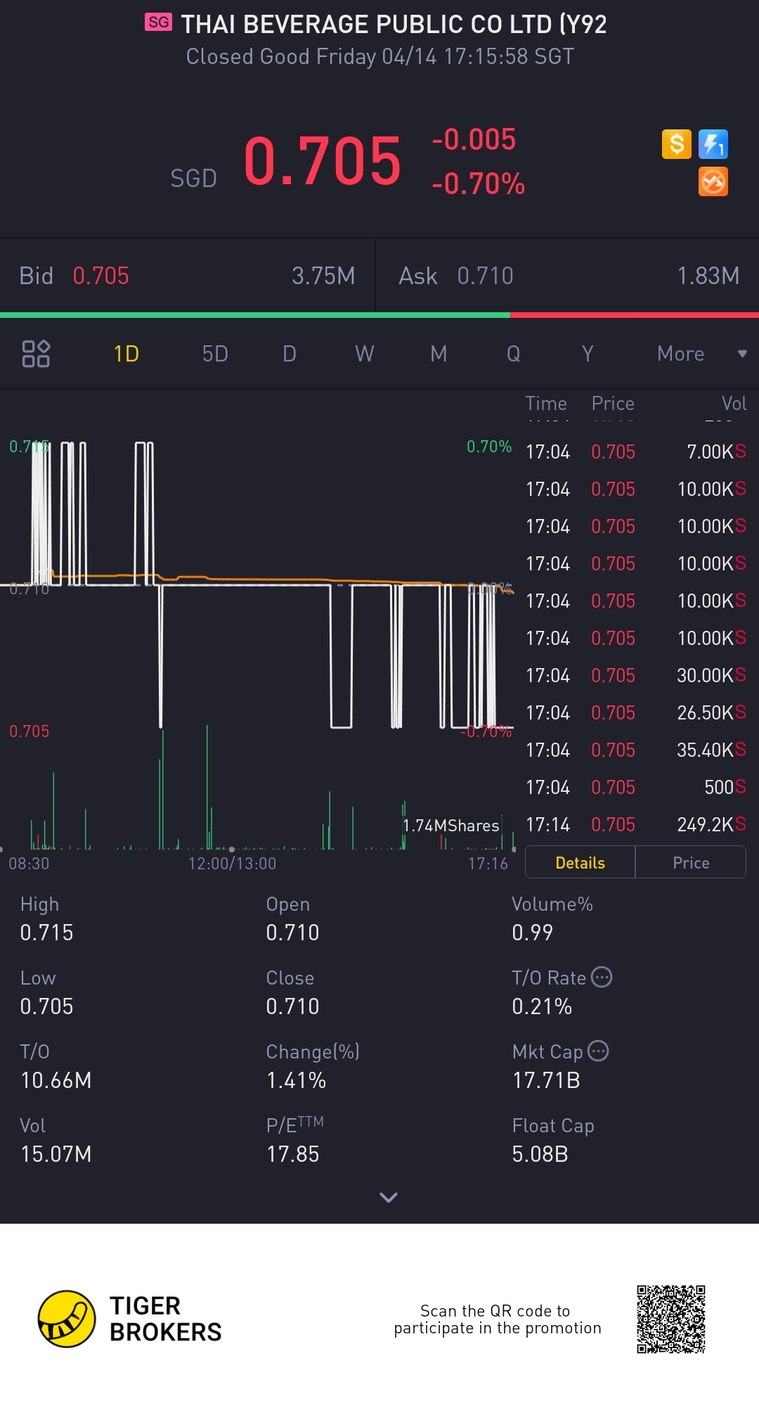
Task: Select the Details button under trades
Action: (580, 862)
